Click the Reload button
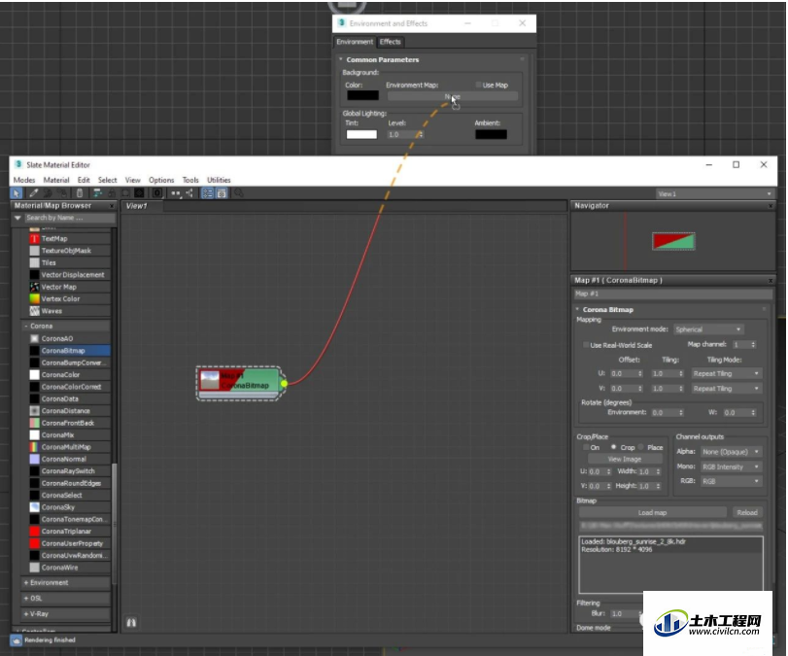Screen dimensions: 788x656 747,513
